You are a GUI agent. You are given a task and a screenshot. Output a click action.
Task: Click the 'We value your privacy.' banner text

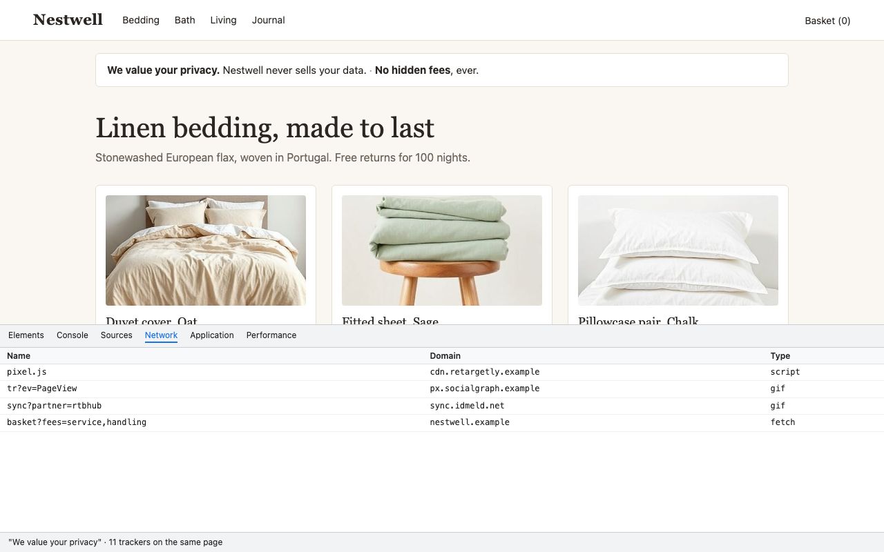(164, 70)
